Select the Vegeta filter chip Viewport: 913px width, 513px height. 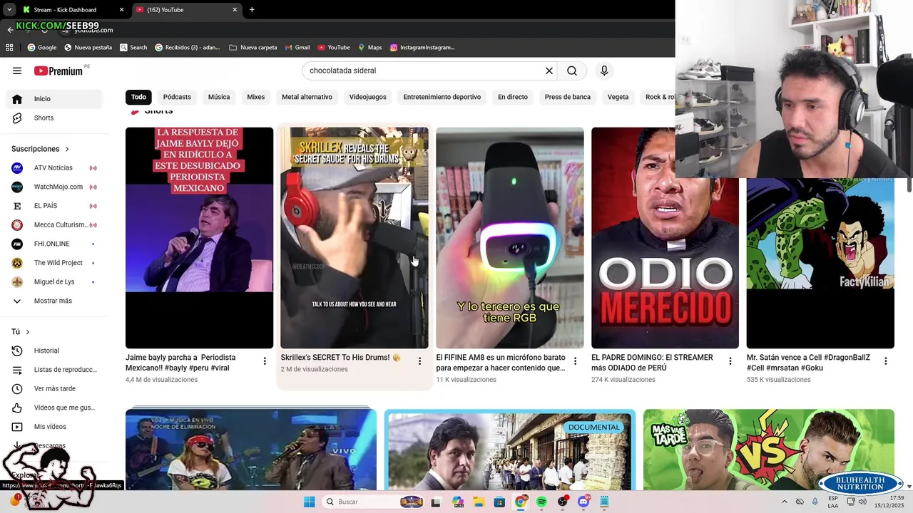coord(618,97)
